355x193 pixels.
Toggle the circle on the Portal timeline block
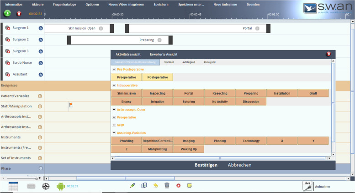(257, 28)
